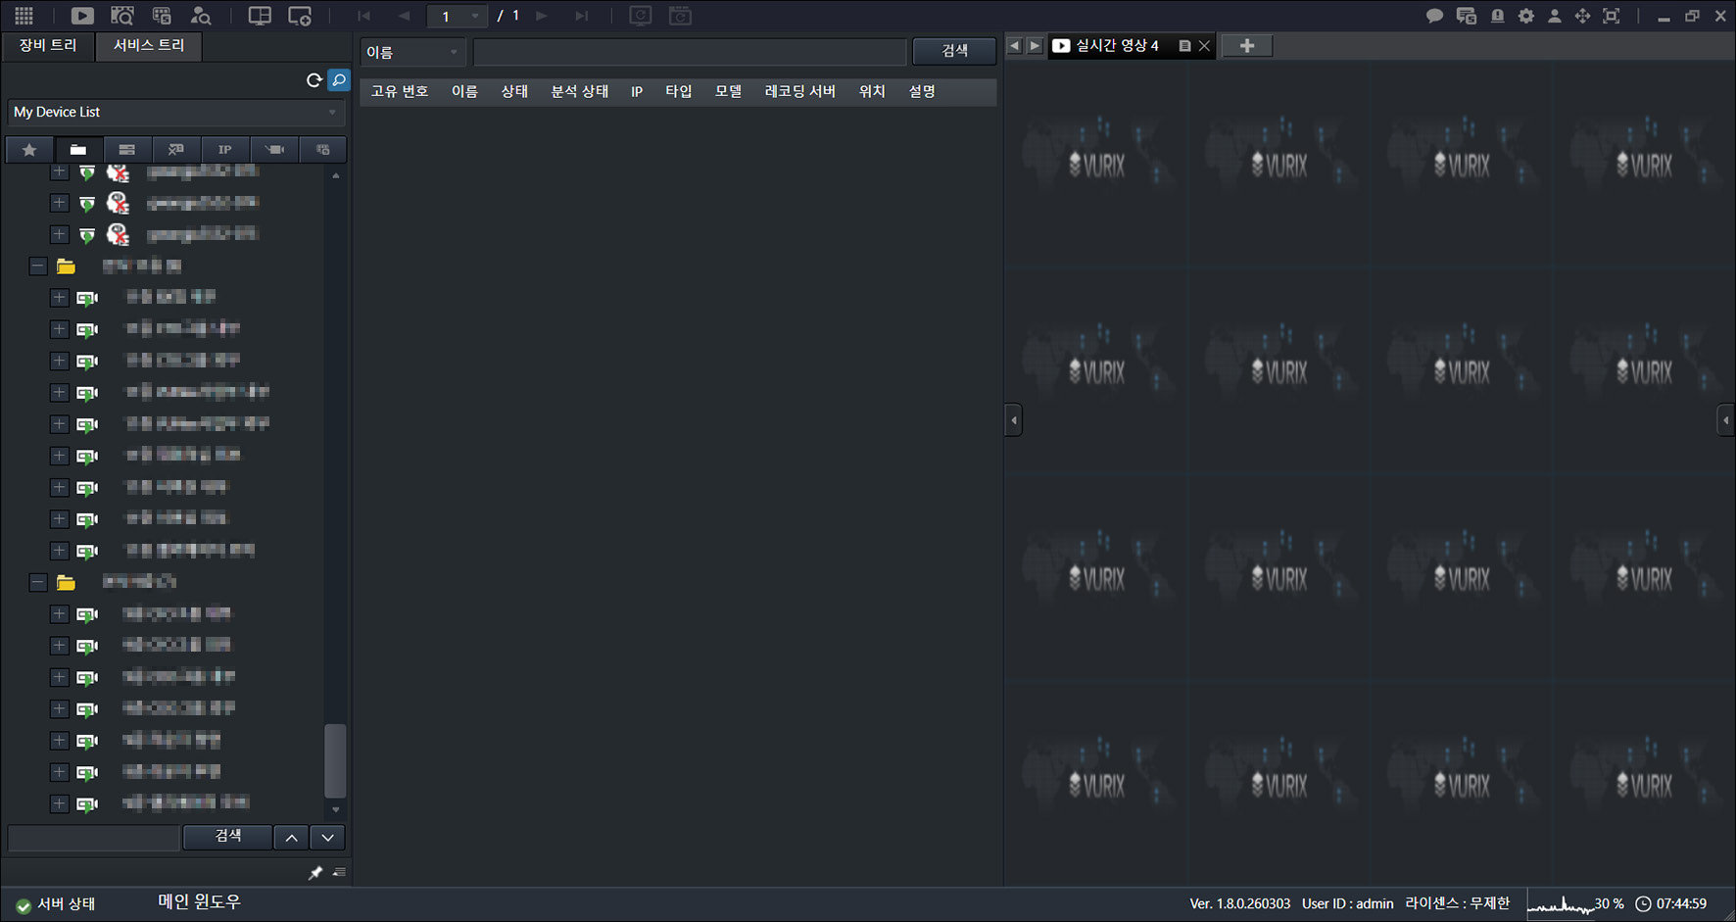Image resolution: width=1736 pixels, height=922 pixels.
Task: Click the list collapse icon beside the pin
Action: pyautogui.click(x=339, y=872)
